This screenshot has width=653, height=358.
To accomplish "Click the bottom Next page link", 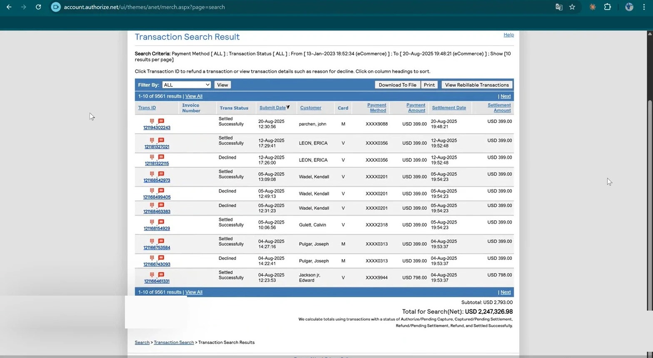I will 506,292.
